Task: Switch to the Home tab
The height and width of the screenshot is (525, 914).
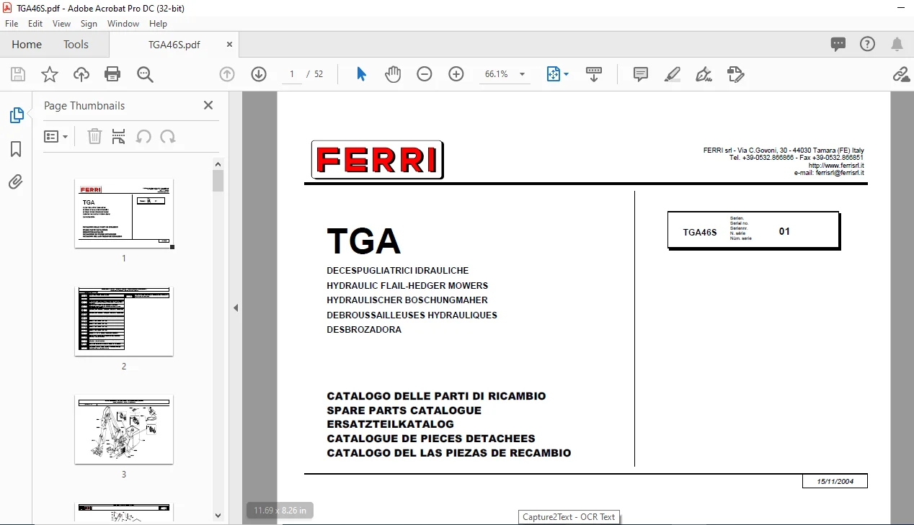Action: point(27,44)
